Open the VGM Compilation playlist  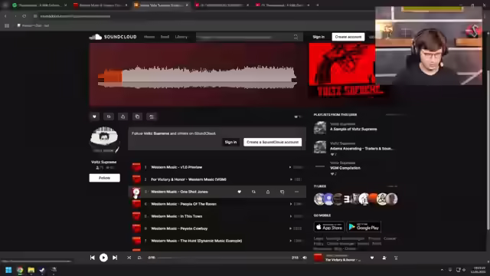pos(345,168)
